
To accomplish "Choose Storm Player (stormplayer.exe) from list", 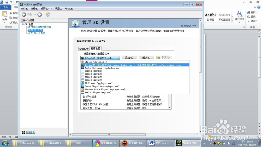I will pos(135,86).
